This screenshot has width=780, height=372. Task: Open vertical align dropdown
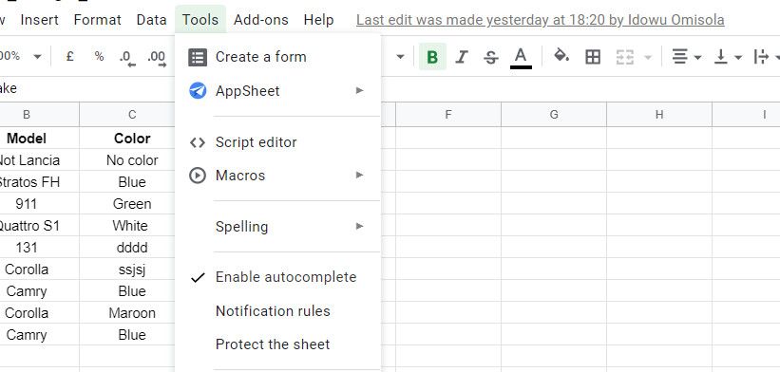coord(727,57)
